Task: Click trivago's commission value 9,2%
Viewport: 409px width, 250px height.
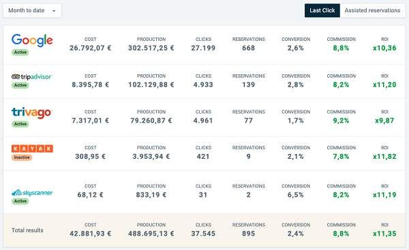Action: 341,121
